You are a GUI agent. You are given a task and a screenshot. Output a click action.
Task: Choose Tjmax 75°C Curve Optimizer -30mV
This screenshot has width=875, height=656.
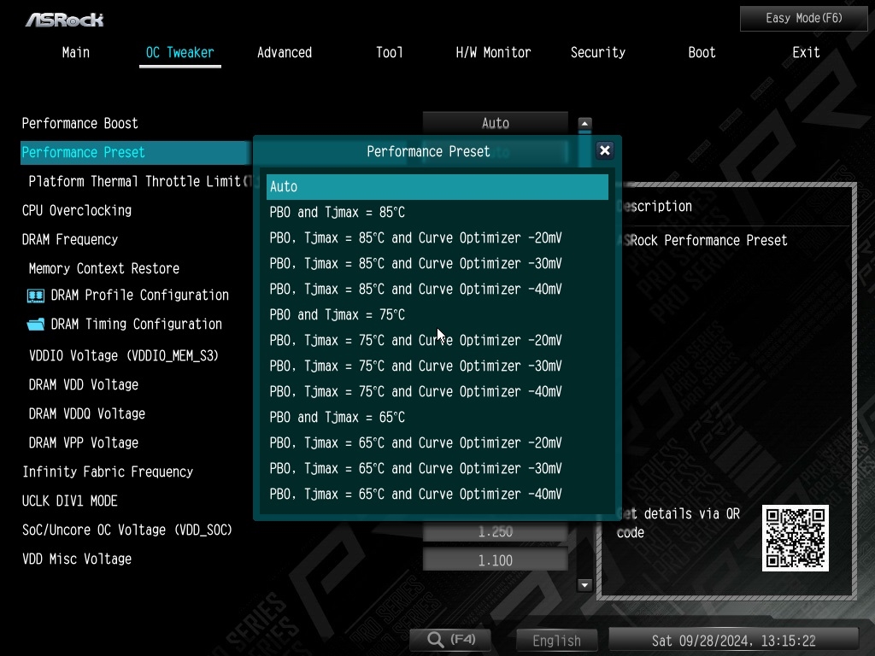437,366
